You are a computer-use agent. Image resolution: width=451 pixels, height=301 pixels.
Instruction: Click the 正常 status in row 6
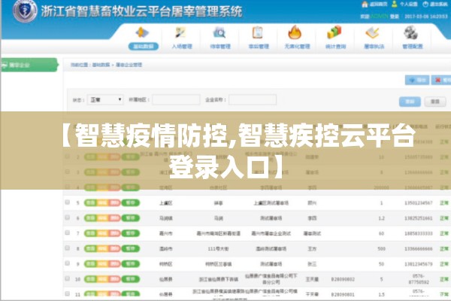(x=444, y=218)
